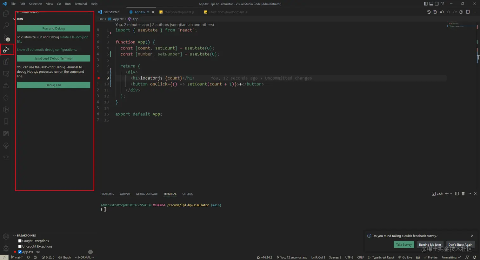The image size is (480, 260).
Task: Click the main* branch in status bar
Action: coord(17,257)
